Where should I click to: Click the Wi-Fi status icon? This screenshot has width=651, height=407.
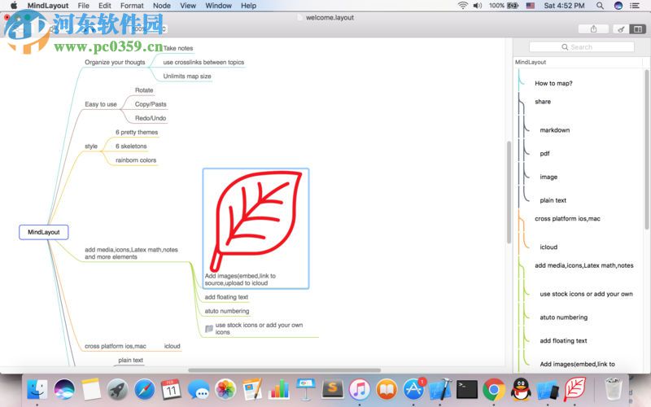(462, 6)
